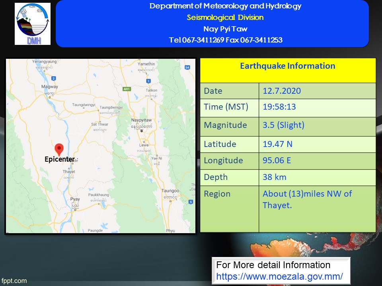Select the depth value 38 km
Viewport: 382px width, 286px height.
coord(275,177)
